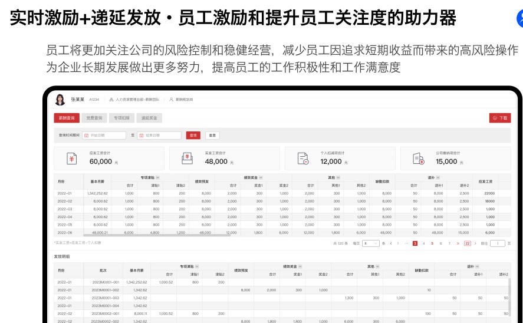Collapse 其他 column group in top table
The image size is (523, 323).
coord(340,177)
